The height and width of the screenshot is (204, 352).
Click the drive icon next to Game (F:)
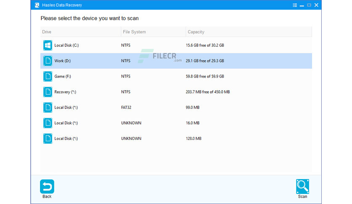(x=48, y=76)
